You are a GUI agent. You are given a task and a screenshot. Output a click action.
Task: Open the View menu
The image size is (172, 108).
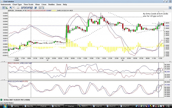pos(37,4)
